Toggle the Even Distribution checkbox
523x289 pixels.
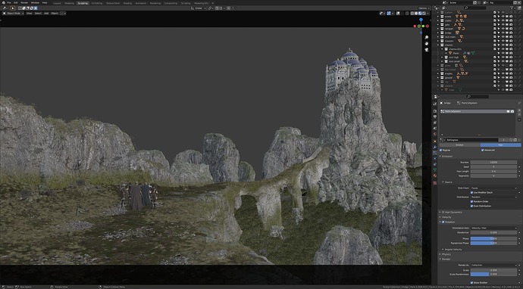(472, 206)
